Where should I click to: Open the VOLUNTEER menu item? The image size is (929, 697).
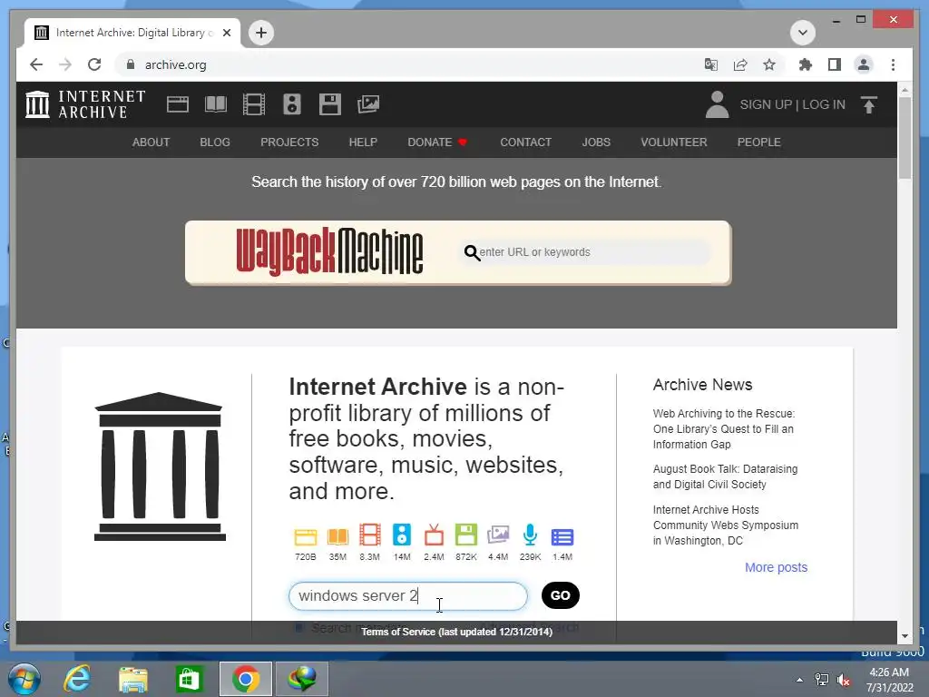674,142
